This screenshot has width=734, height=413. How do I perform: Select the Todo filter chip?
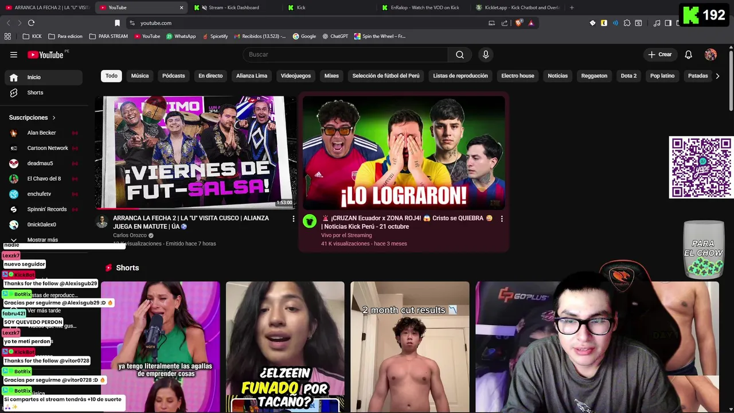click(111, 76)
